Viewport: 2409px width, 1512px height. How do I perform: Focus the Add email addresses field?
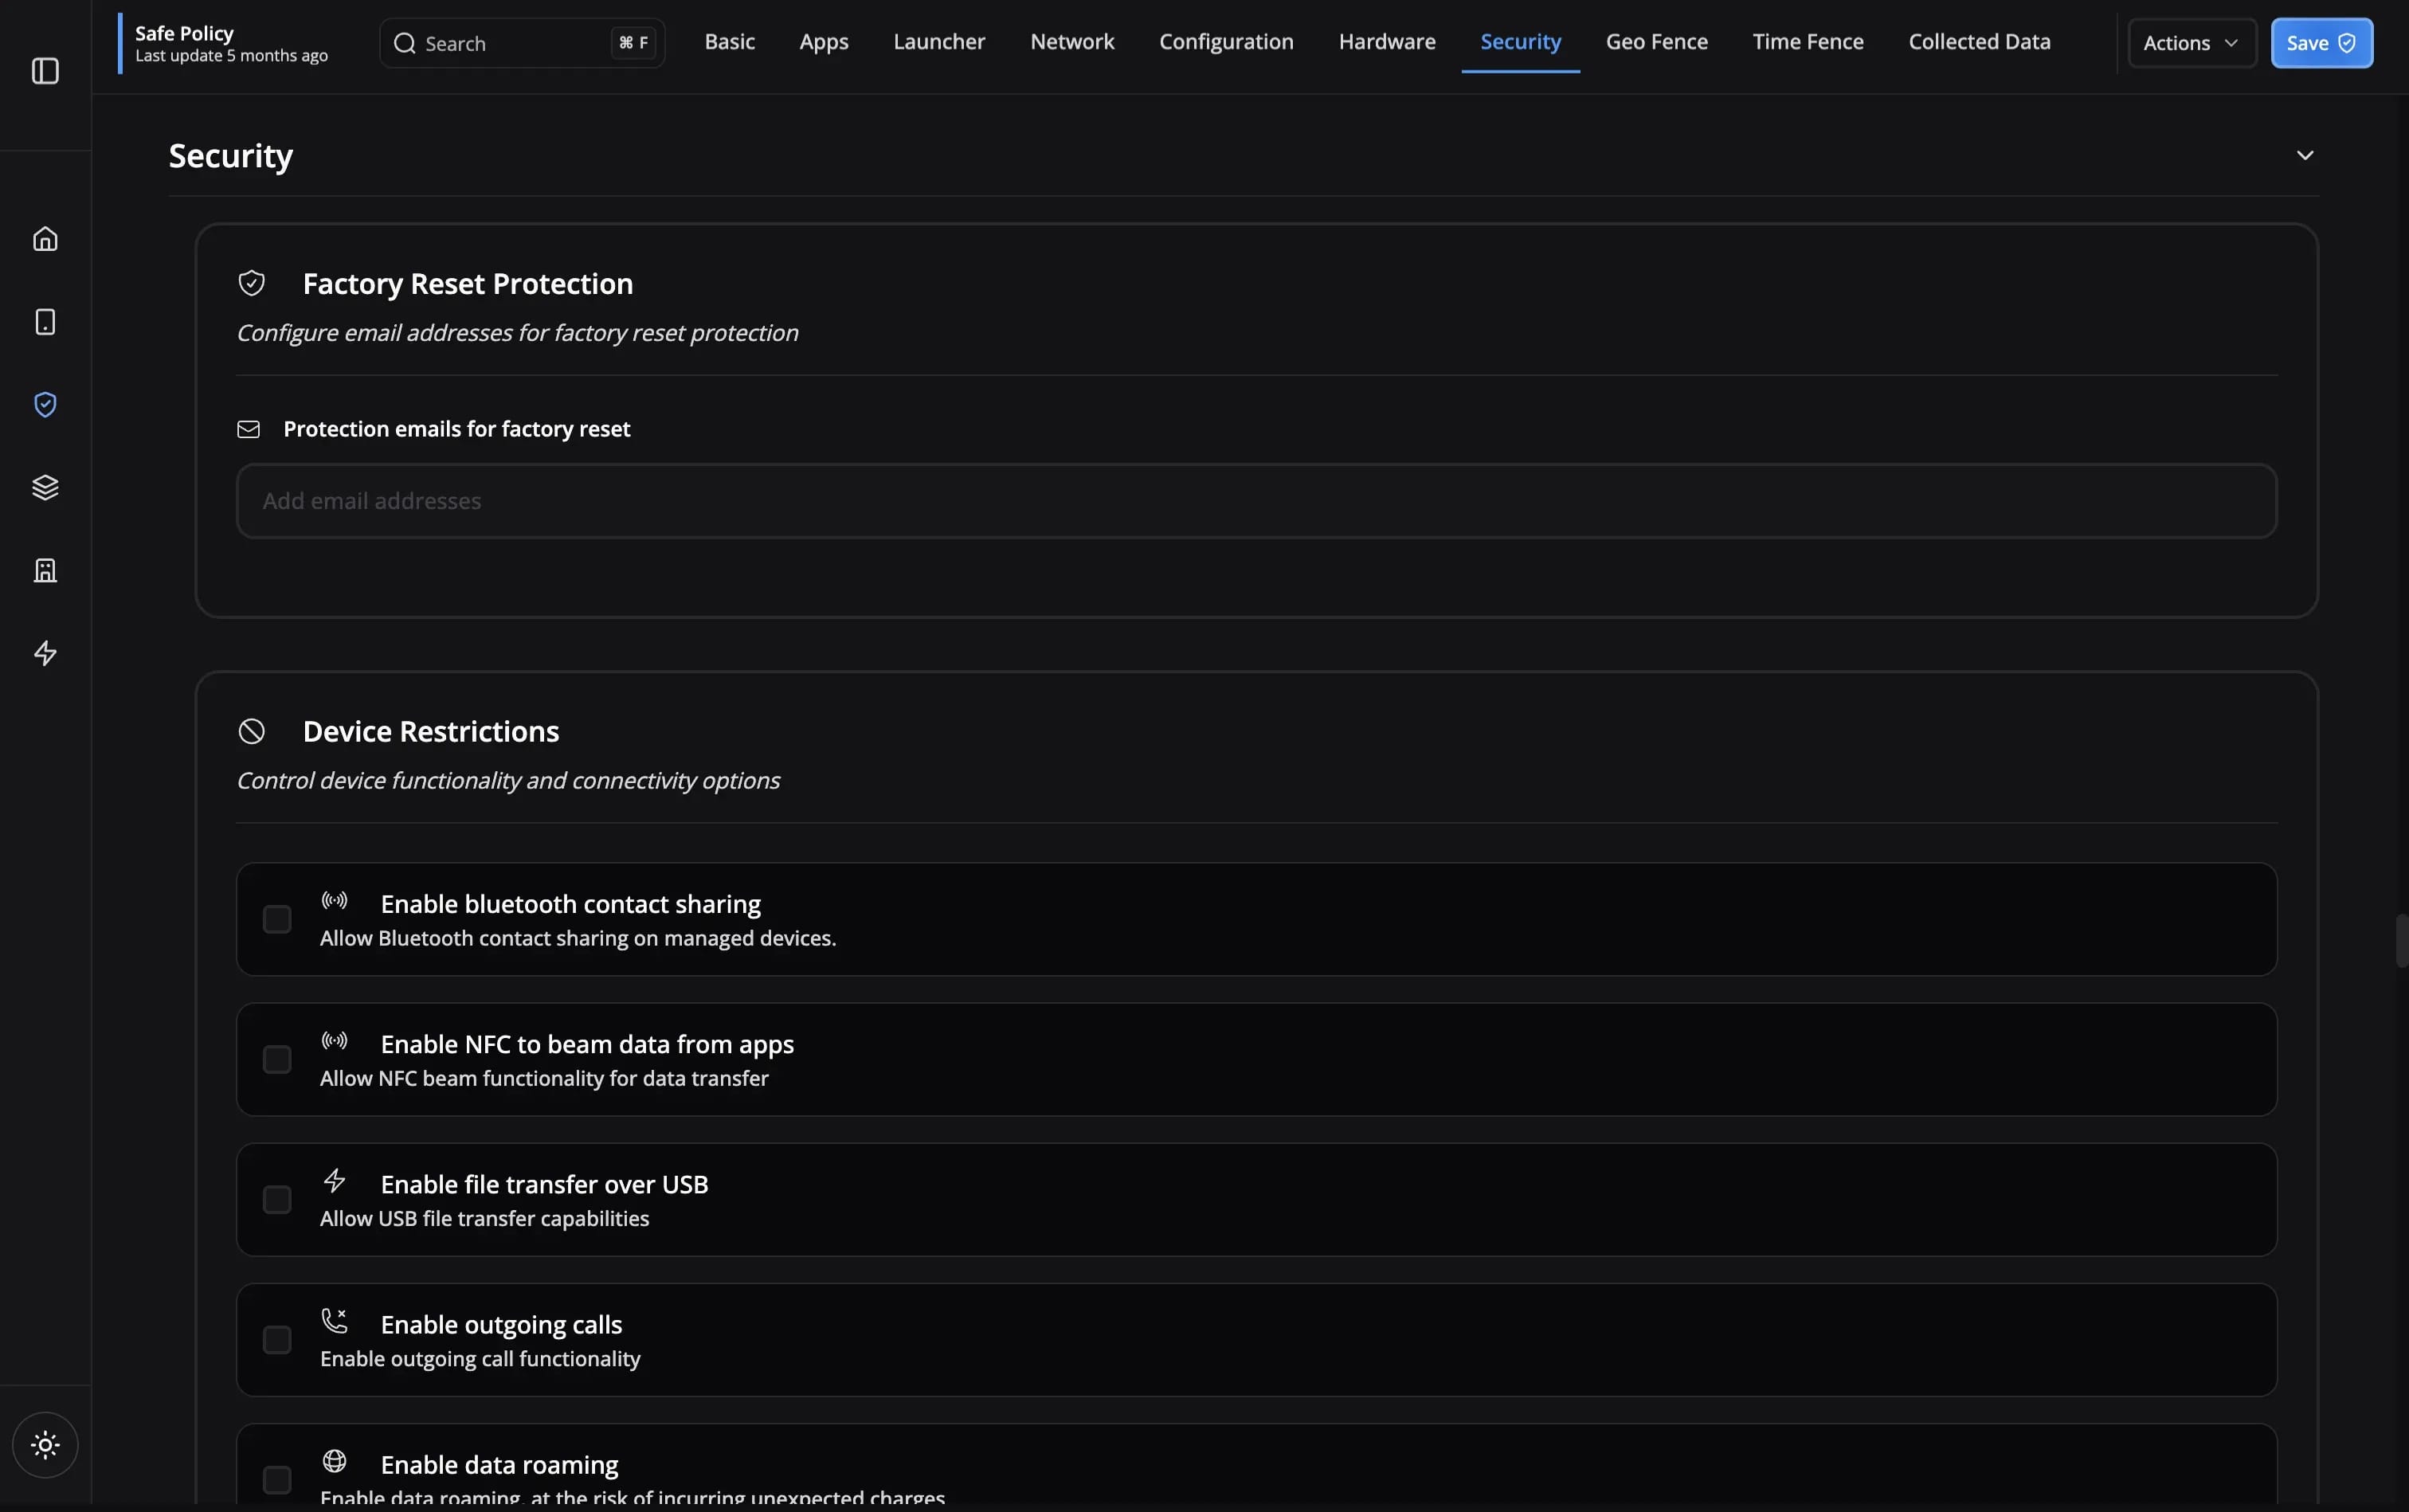[1255, 501]
